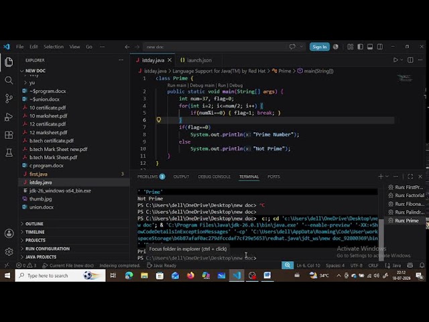This screenshot has width=429, height=322.
Task: Open notifications bell in status bar
Action: click(422, 265)
